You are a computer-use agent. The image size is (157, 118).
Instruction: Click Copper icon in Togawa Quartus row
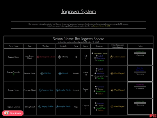pos(96,105)
